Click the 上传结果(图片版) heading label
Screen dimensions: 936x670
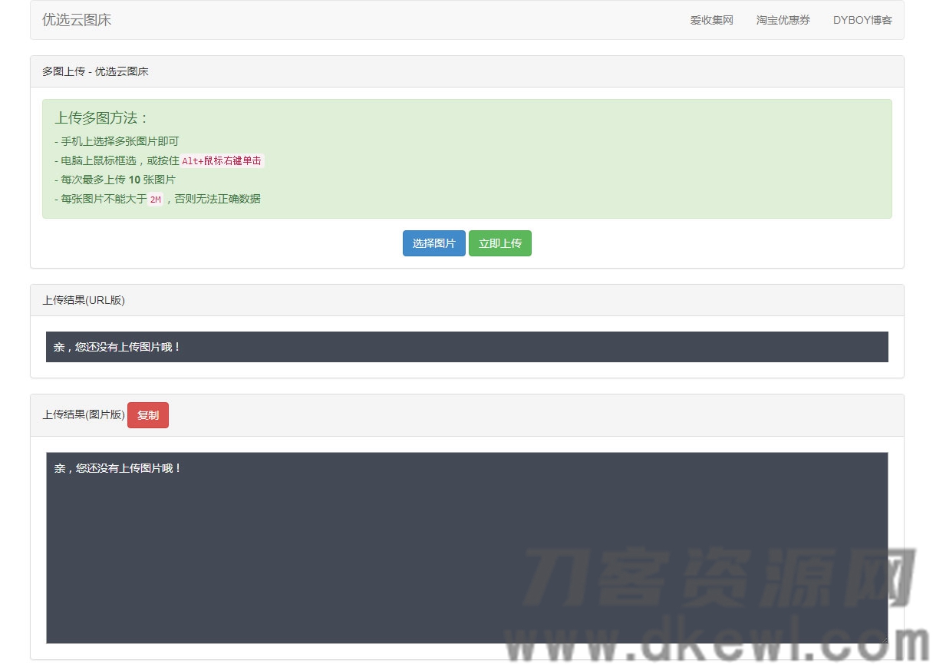[83, 414]
